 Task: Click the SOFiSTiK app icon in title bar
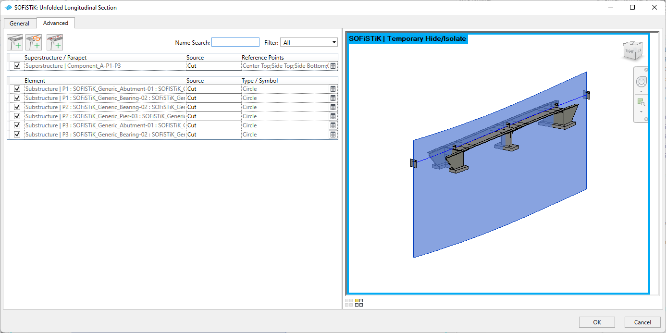[8, 7]
